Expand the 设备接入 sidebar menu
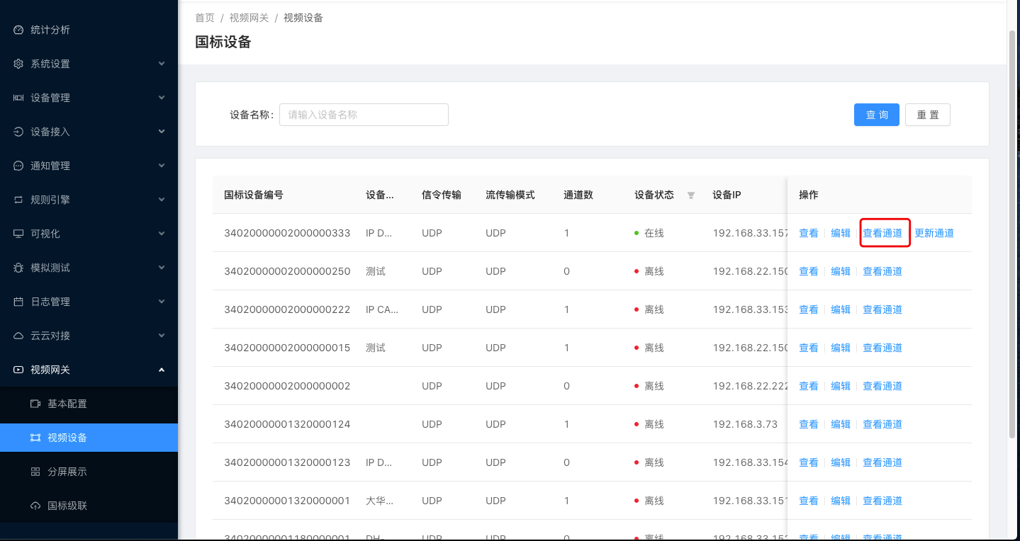1020x541 pixels. pos(162,132)
